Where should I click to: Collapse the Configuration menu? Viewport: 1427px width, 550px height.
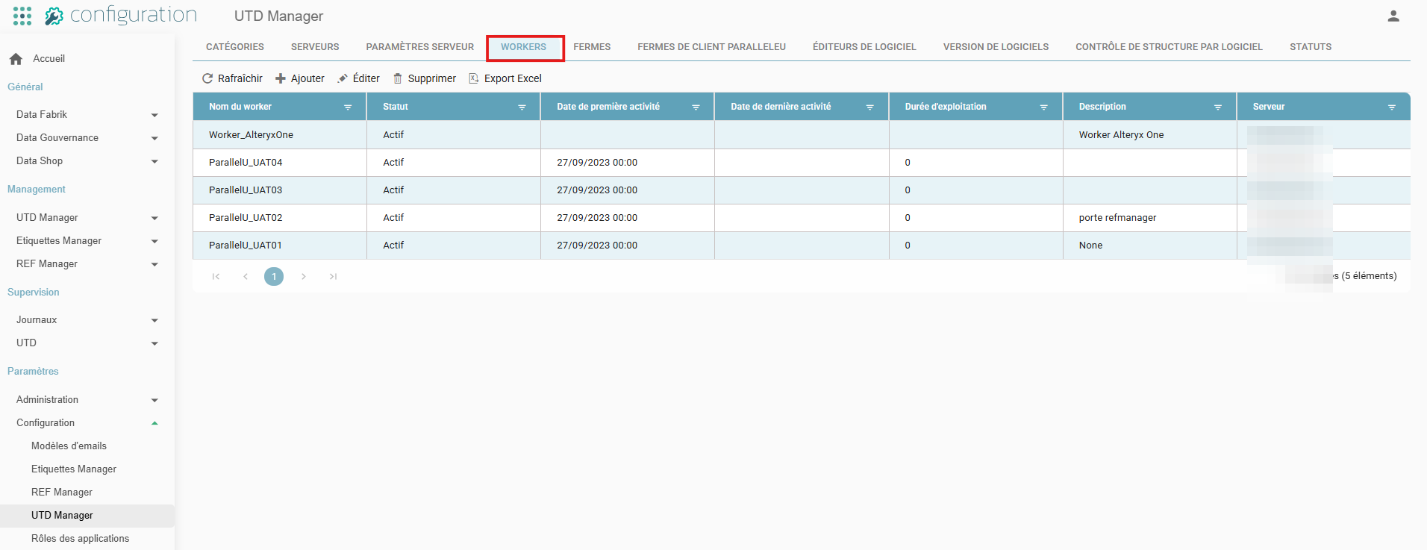(x=154, y=423)
